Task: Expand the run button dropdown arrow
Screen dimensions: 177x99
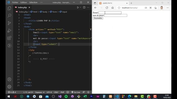Action: point(80,7)
